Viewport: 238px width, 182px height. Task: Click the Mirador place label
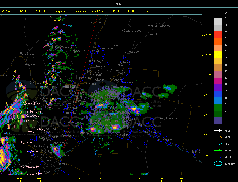pyautogui.click(x=122, y=135)
